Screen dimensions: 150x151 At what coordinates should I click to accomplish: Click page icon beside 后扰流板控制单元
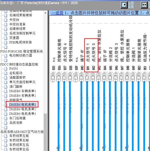[6, 33]
